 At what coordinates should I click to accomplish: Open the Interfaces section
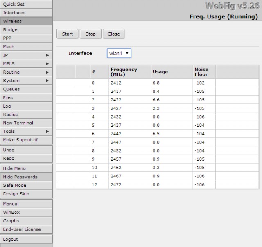[26, 13]
